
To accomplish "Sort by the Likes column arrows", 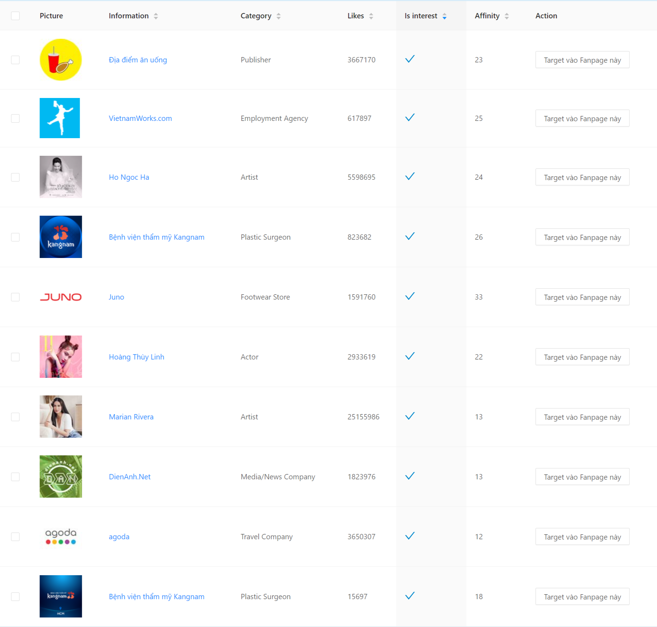I will click(x=371, y=16).
